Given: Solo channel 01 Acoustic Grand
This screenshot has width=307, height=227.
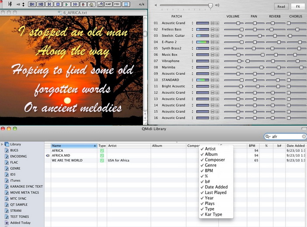Looking at the screenshot, I should pos(217,23).
